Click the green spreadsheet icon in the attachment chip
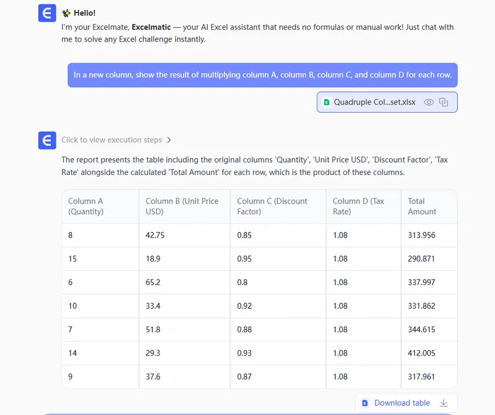The width and height of the screenshot is (495, 415). click(327, 102)
